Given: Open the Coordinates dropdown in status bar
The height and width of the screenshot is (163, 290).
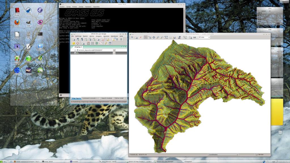Looking at the screenshot, I should click(223, 155).
